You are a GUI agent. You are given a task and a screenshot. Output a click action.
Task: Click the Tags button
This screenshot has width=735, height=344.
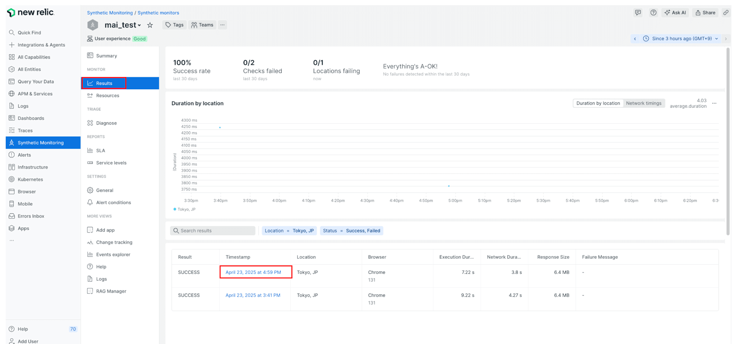pyautogui.click(x=174, y=25)
